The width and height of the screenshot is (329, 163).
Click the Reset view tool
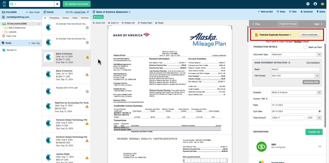159,23
